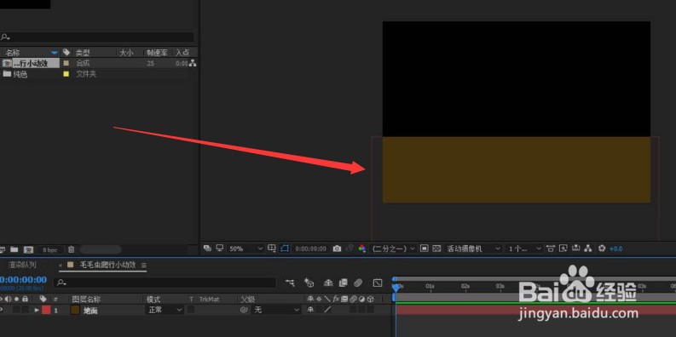Click the 地面 layer bar in timeline
The height and width of the screenshot is (337, 676).
[x=536, y=310]
